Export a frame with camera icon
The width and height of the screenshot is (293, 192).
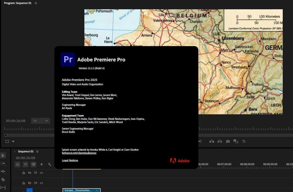coord(228,141)
